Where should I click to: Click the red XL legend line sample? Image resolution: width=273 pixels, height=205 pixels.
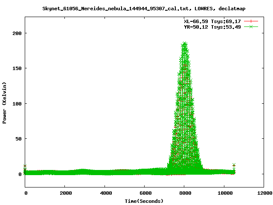pos(251,21)
